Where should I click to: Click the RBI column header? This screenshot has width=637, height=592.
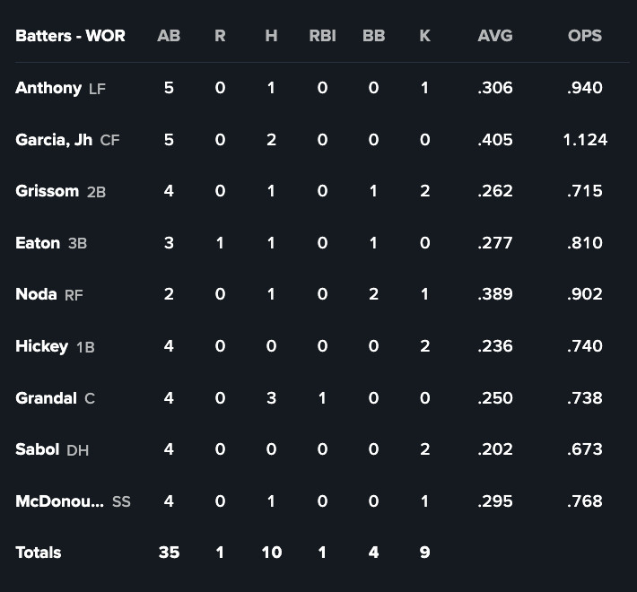pos(322,36)
